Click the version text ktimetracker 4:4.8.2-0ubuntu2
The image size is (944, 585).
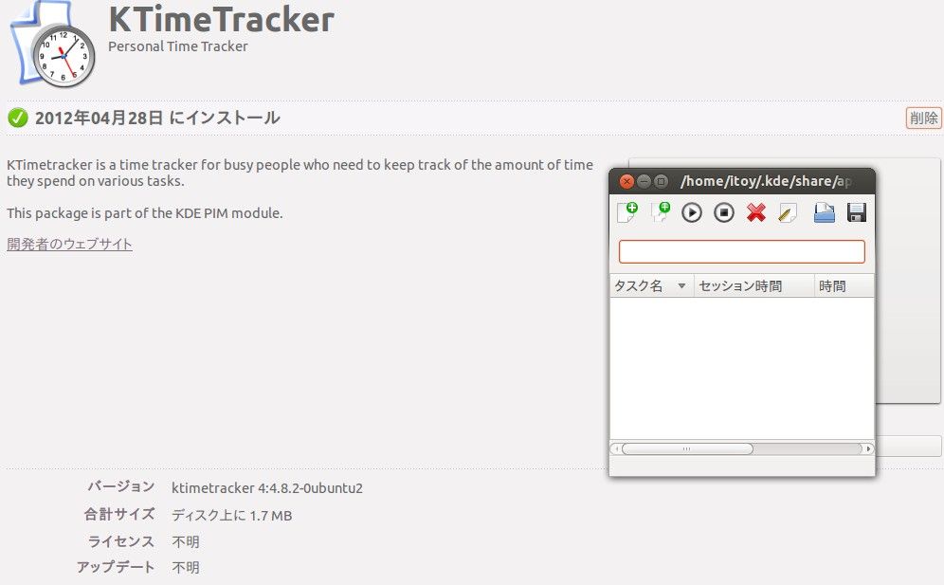(x=266, y=488)
